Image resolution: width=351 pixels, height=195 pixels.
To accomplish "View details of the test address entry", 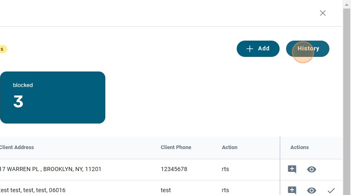I will 311,190.
